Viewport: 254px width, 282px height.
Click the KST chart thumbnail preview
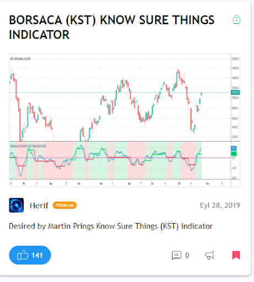click(125, 120)
